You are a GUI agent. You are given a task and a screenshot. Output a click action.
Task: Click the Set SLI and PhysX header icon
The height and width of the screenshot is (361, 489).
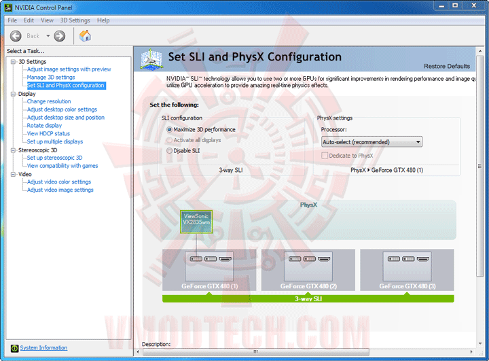pyautogui.click(x=151, y=59)
